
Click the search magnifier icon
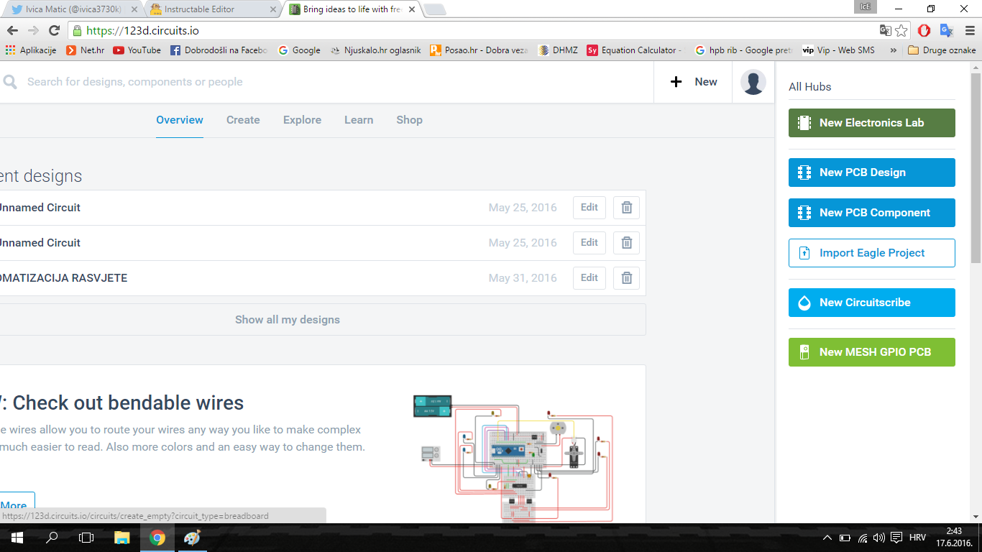pos(9,82)
